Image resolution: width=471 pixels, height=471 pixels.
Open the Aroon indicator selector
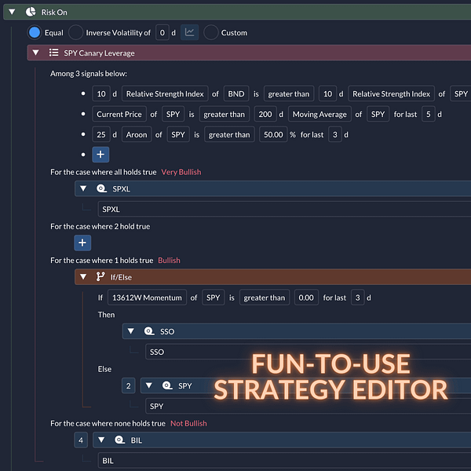point(138,134)
